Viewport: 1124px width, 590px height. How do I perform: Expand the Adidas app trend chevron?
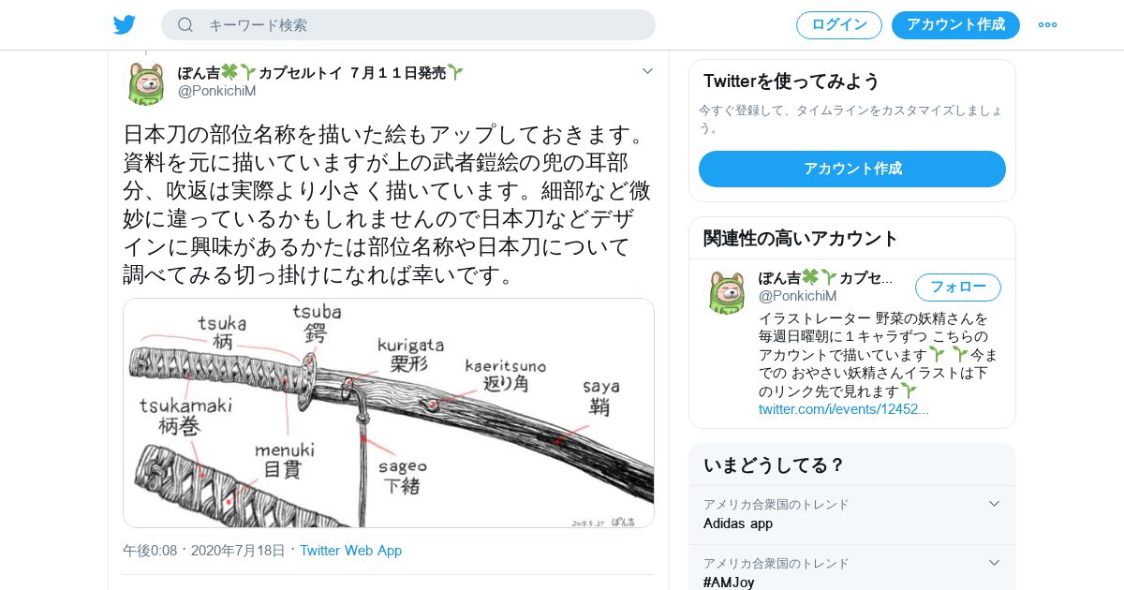coord(995,504)
